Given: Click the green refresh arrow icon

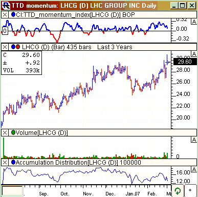Looking at the screenshot, I should pos(178,191).
